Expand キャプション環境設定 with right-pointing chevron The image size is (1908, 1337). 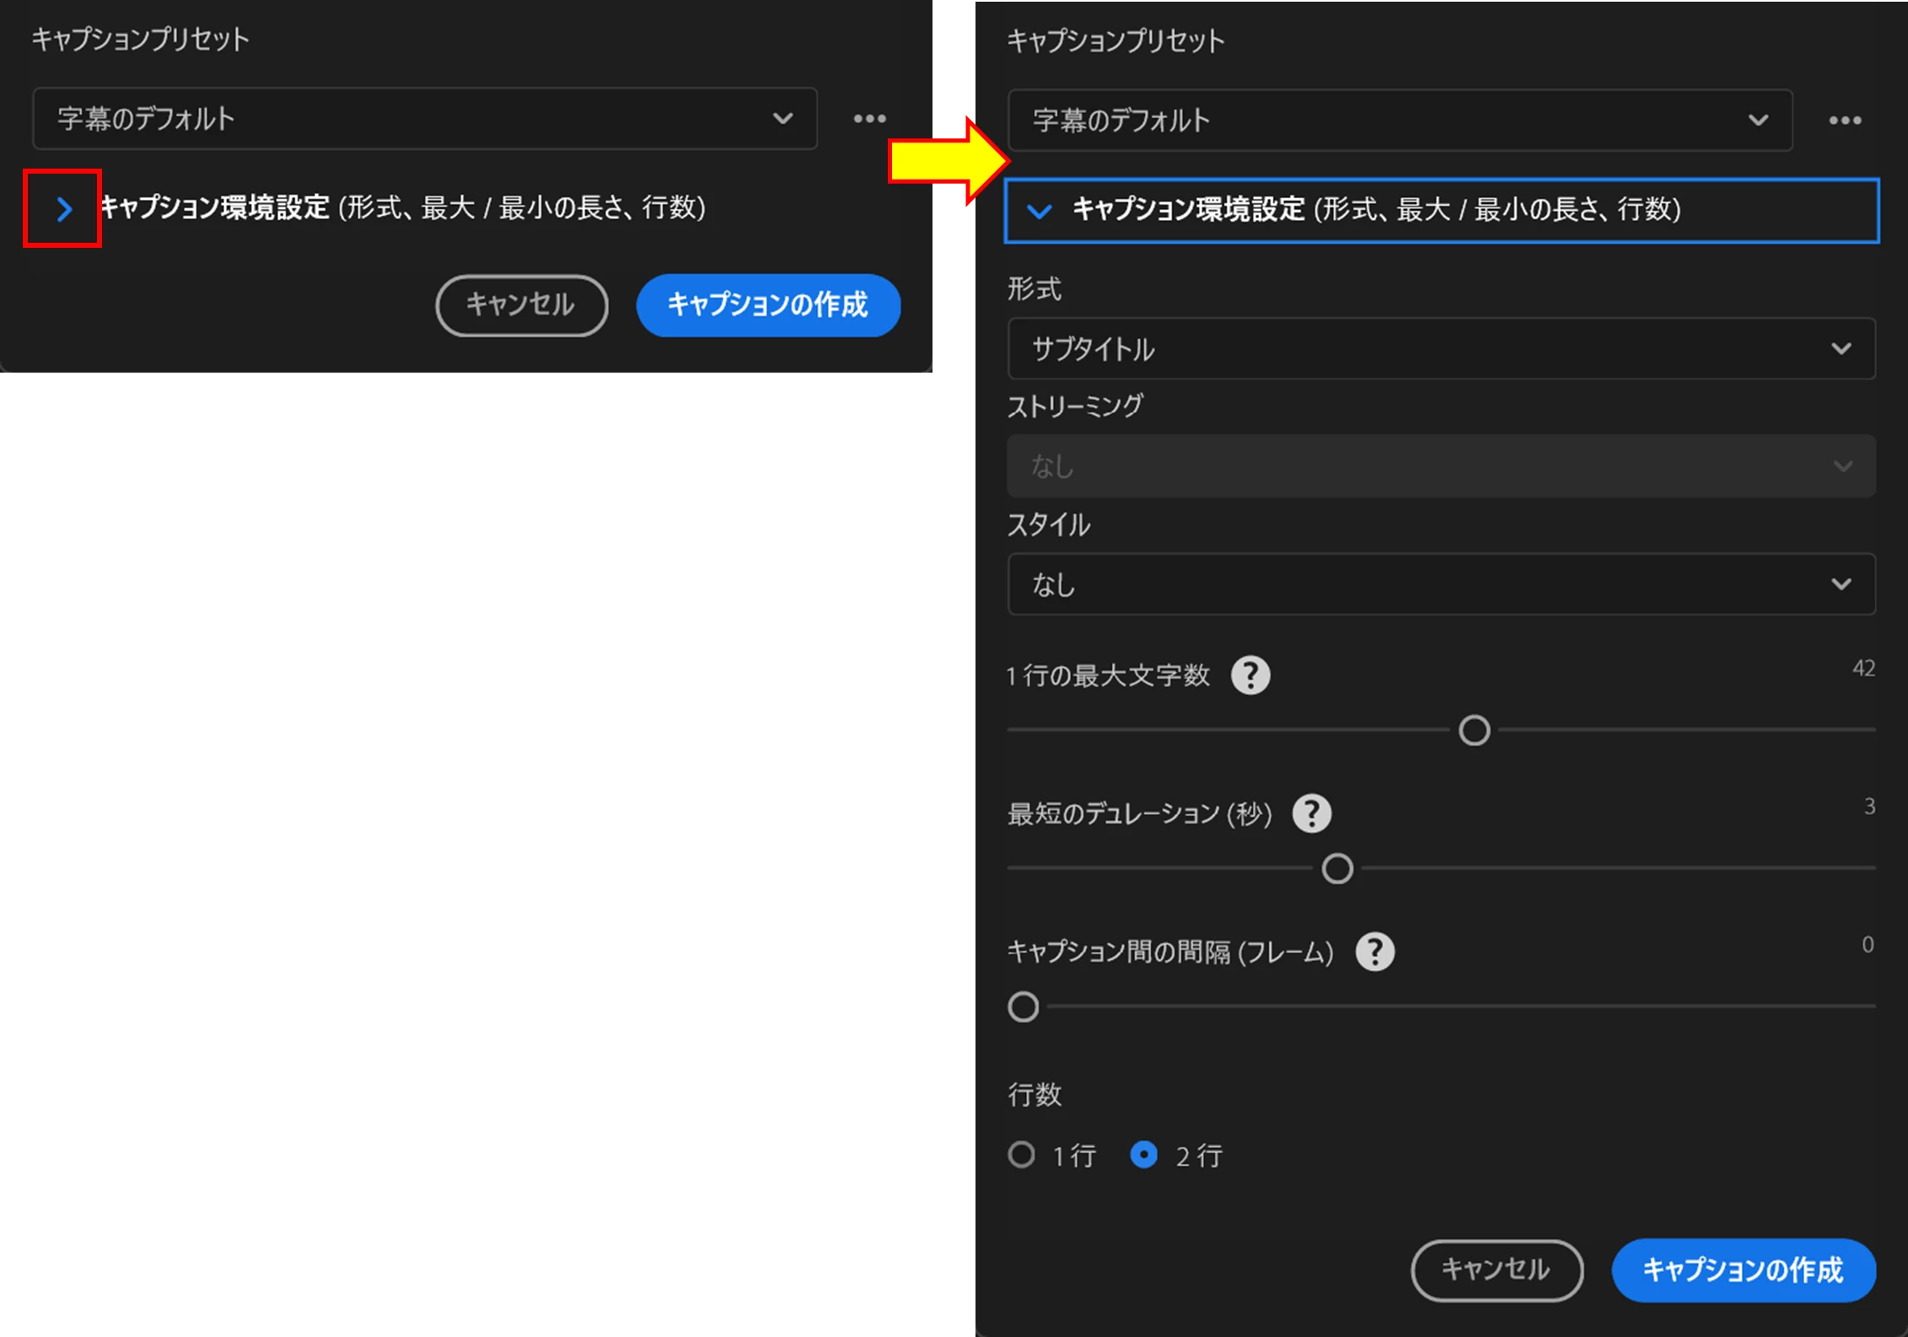pos(64,208)
